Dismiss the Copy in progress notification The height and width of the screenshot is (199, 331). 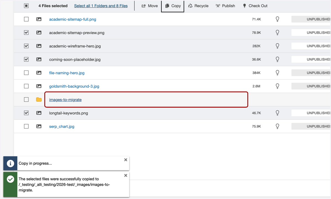pyautogui.click(x=126, y=160)
